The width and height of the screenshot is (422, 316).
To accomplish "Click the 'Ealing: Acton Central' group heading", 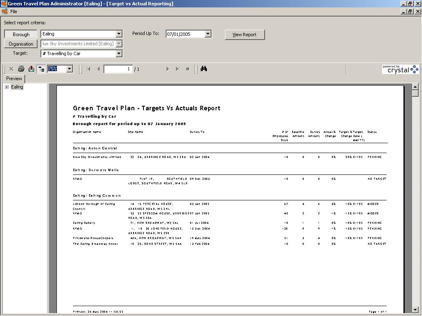I will tap(95, 148).
